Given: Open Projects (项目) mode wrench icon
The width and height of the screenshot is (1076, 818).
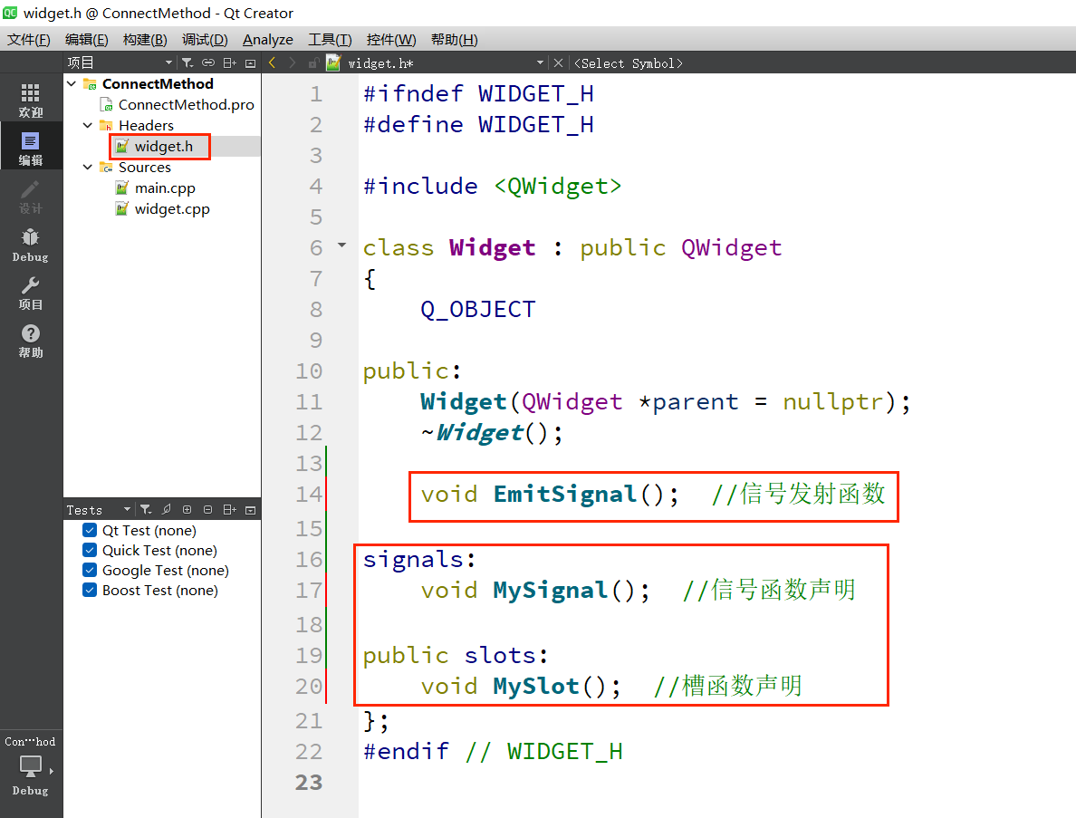Looking at the screenshot, I should [x=30, y=294].
